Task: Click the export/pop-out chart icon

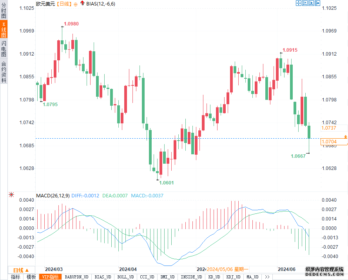Action: tap(317, 3)
